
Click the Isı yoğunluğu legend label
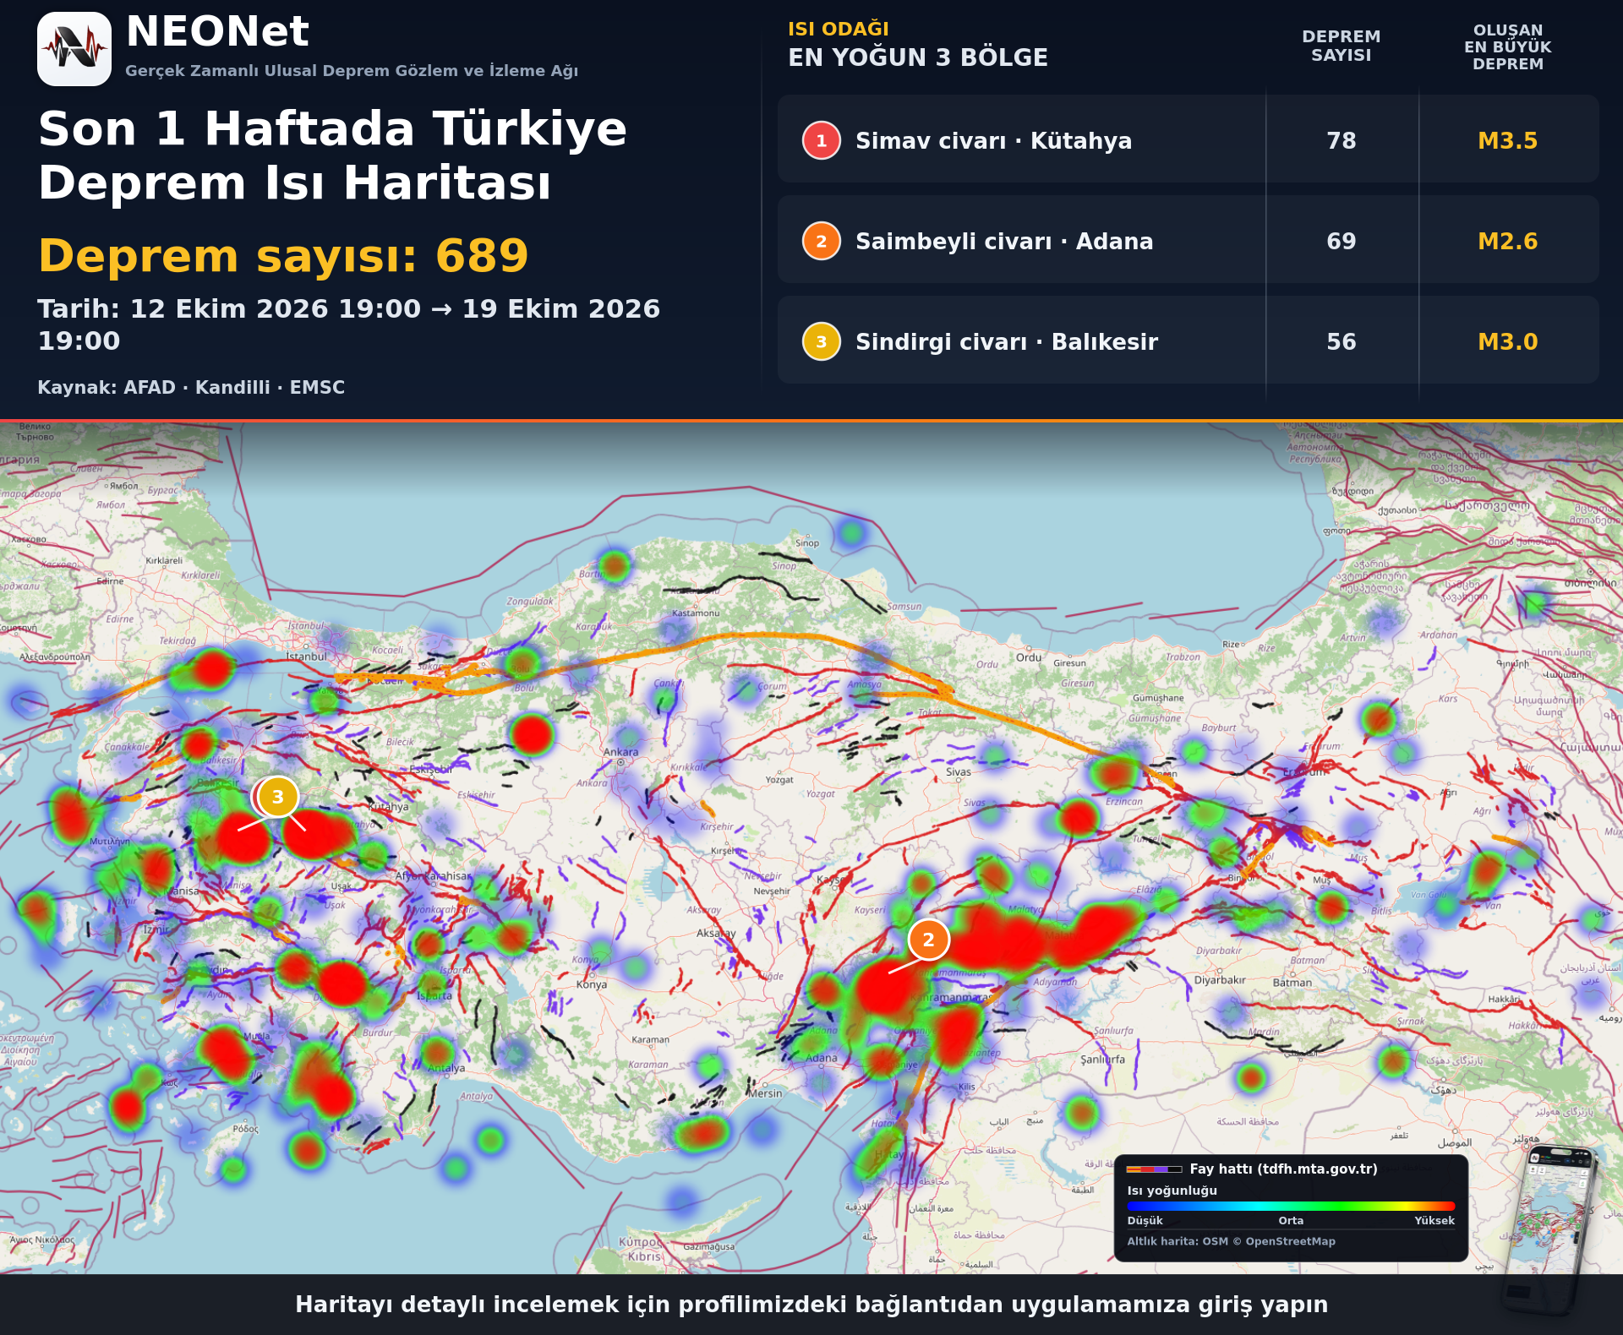point(1172,1190)
